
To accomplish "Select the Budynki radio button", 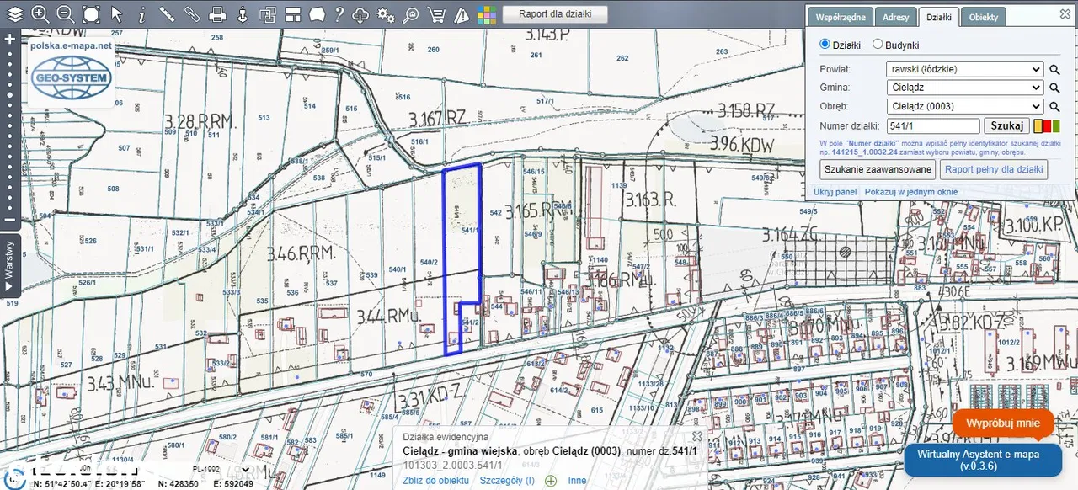I will pos(878,45).
